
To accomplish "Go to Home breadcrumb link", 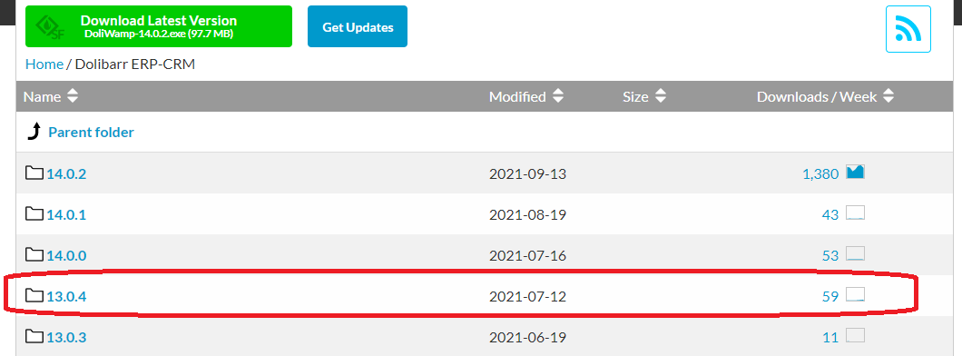I will (44, 64).
